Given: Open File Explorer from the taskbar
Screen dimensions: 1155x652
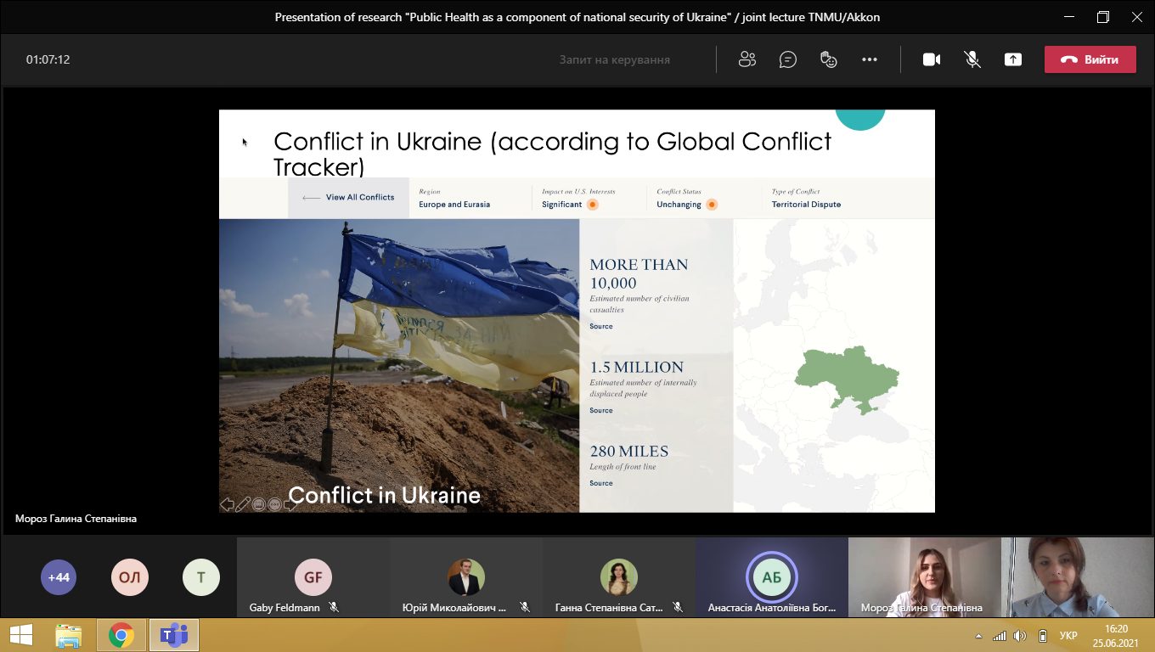Looking at the screenshot, I should (x=68, y=635).
